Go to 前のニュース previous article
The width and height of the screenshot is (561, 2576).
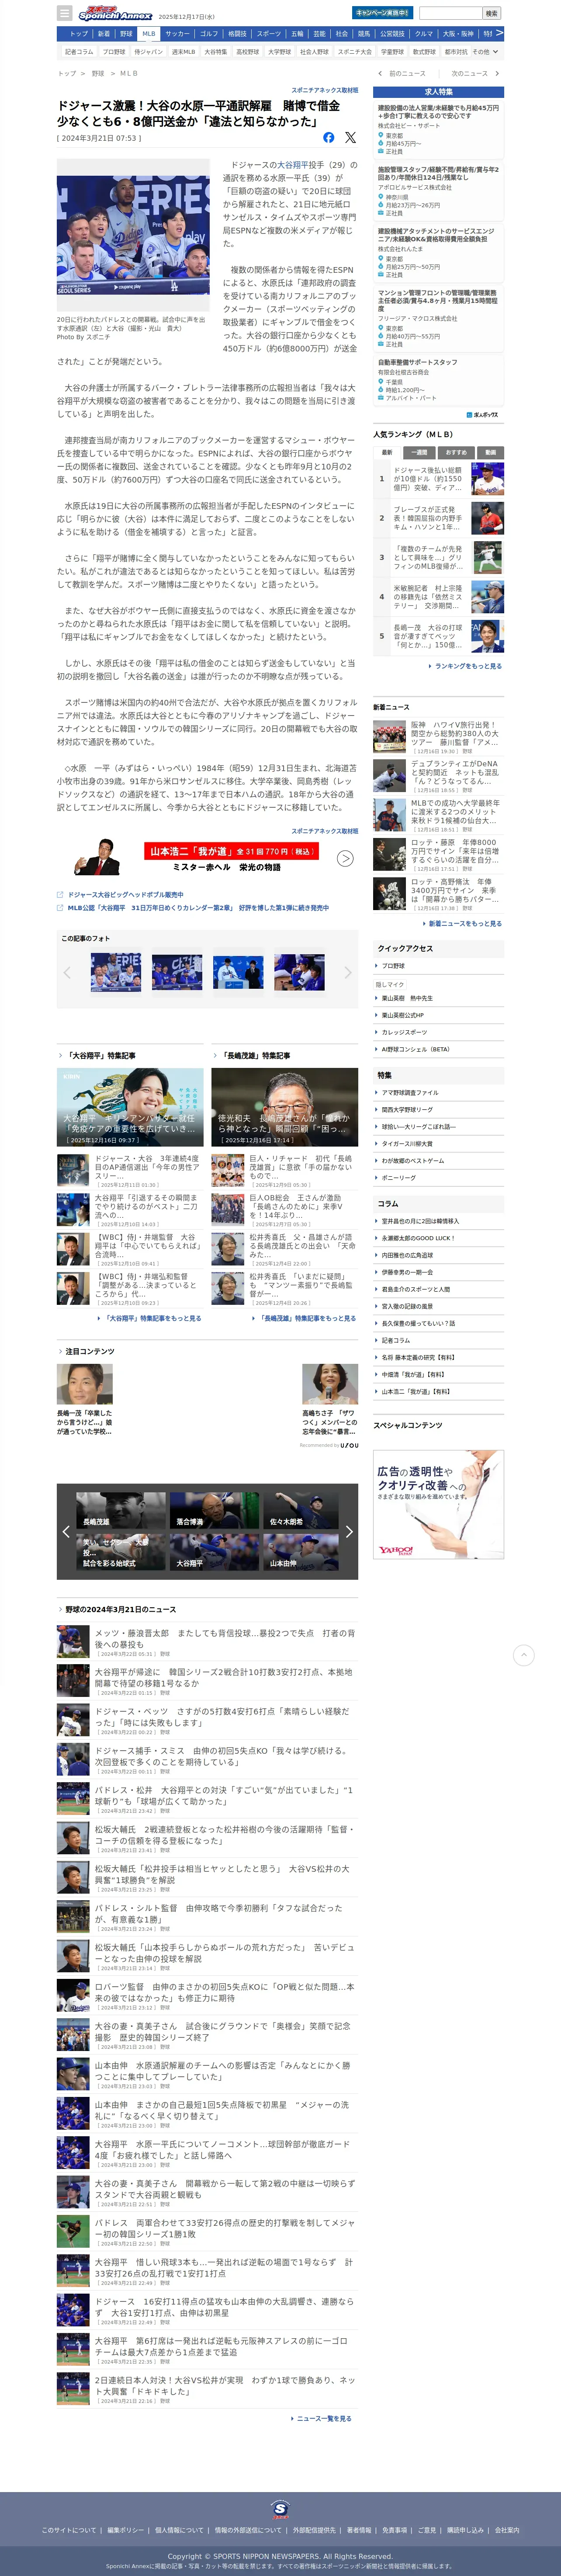pos(402,73)
